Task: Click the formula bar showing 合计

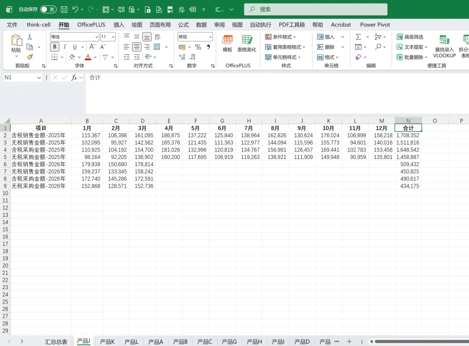Action: (x=277, y=94)
